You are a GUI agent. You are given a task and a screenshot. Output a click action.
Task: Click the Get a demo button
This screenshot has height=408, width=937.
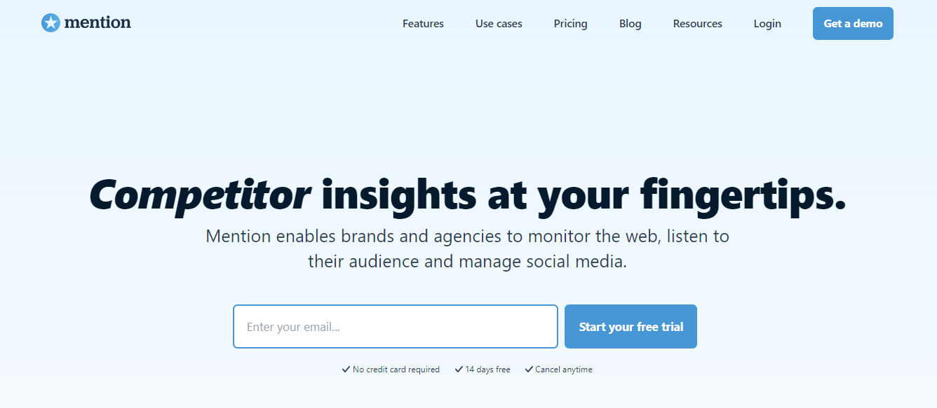click(x=853, y=23)
